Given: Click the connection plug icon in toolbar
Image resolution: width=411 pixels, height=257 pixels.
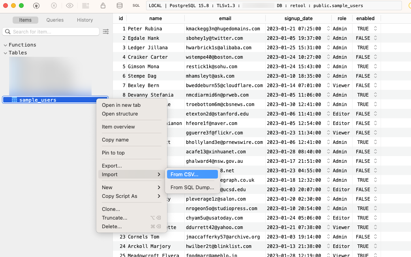Looking at the screenshot, I should click(36, 6).
